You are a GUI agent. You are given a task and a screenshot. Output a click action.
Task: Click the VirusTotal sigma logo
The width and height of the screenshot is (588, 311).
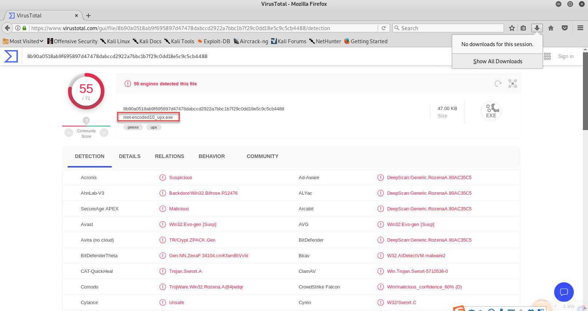point(11,56)
